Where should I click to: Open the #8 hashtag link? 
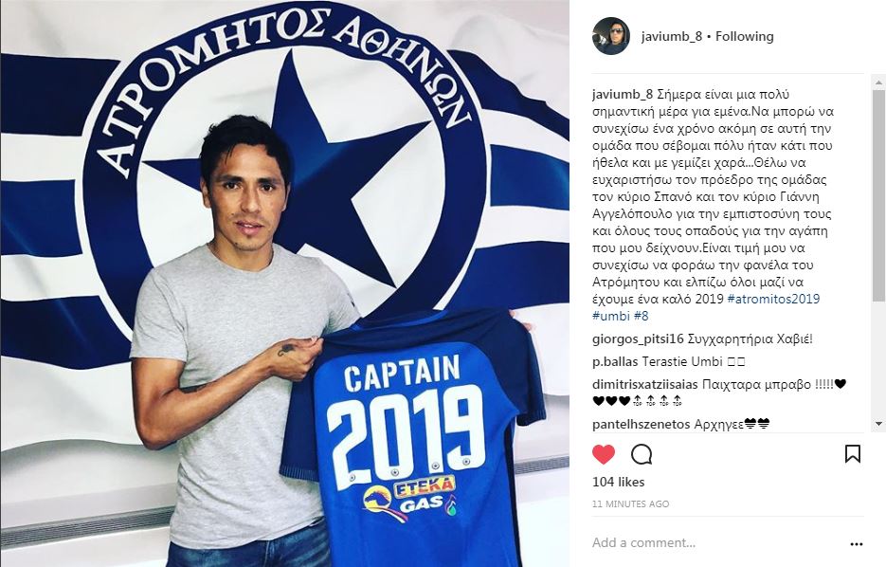pos(642,316)
